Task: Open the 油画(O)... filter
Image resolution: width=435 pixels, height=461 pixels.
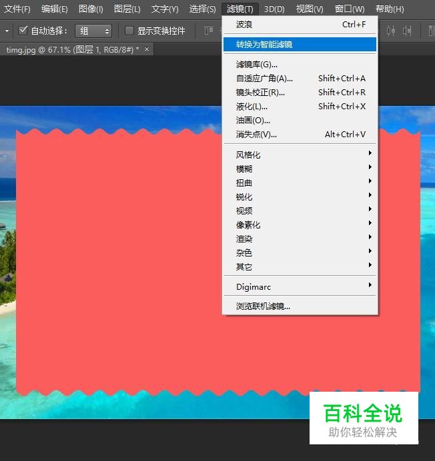Action: click(x=300, y=121)
